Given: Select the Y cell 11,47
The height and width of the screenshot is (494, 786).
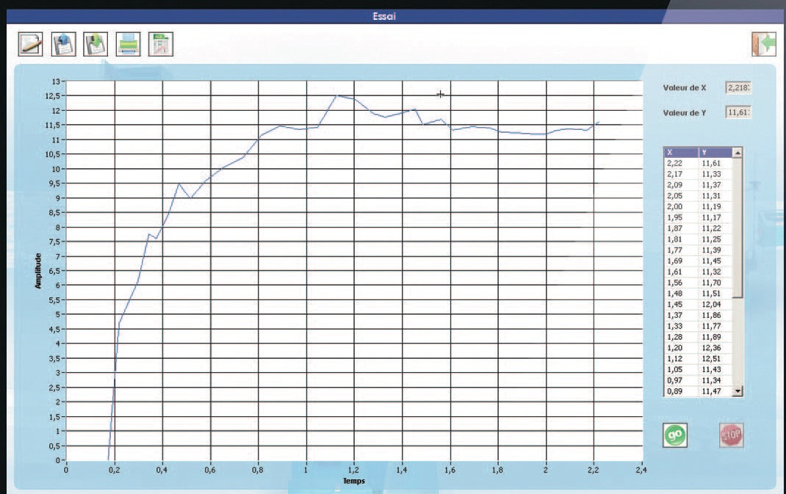Looking at the screenshot, I should tap(715, 391).
